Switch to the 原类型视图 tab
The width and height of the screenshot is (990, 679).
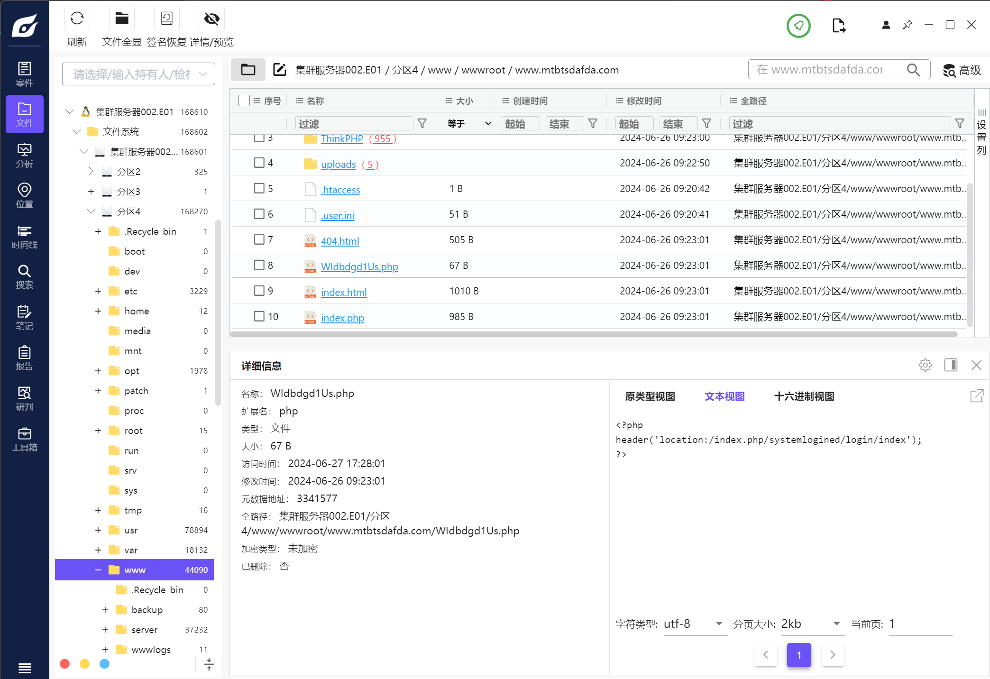pyautogui.click(x=650, y=396)
